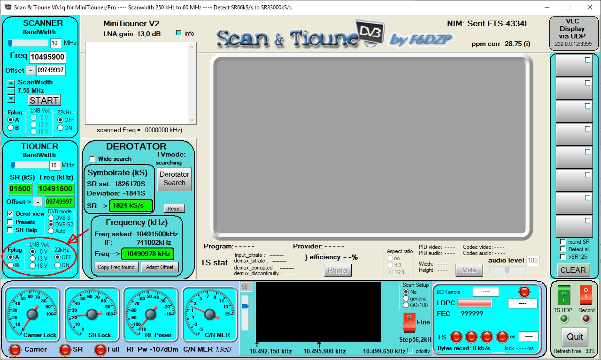Image resolution: width=601 pixels, height=360 pixels.
Task: Start scanning with the START button
Action: (x=44, y=100)
